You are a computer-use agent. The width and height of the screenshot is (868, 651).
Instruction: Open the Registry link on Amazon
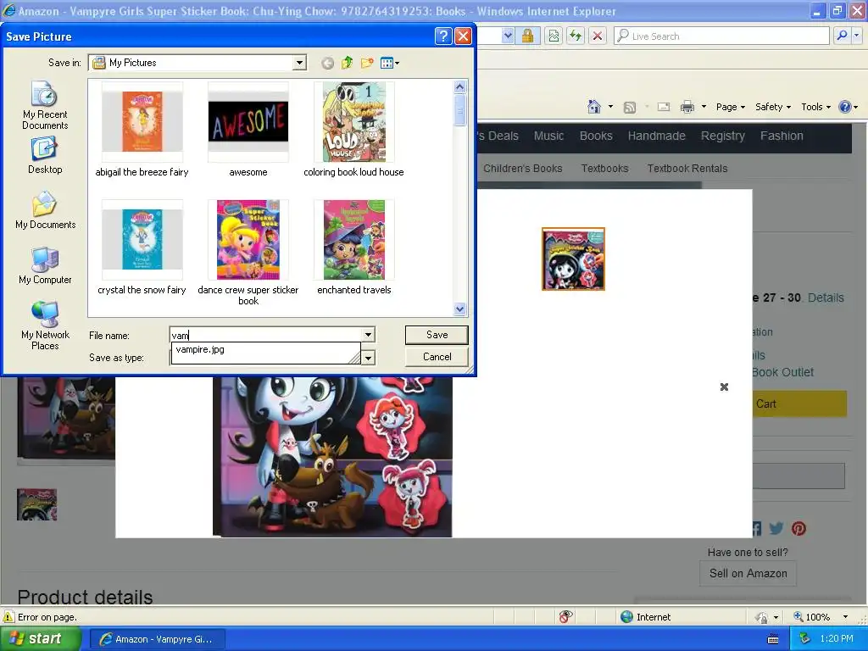pyautogui.click(x=722, y=136)
